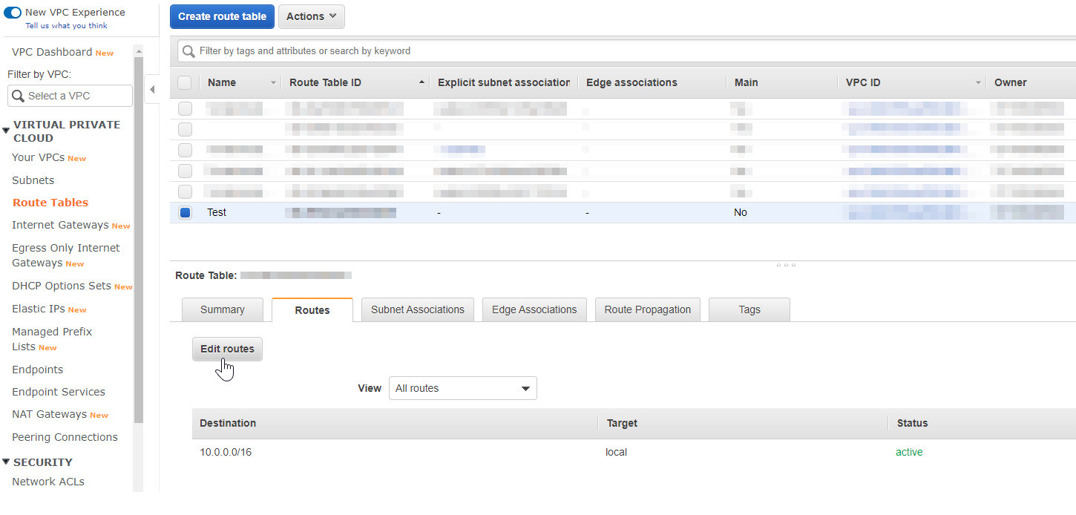
Task: Open DHCP Options Sets in the sidebar
Action: pos(62,286)
